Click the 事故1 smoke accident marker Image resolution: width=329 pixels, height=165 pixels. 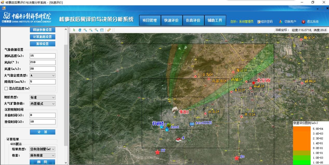click(175, 110)
